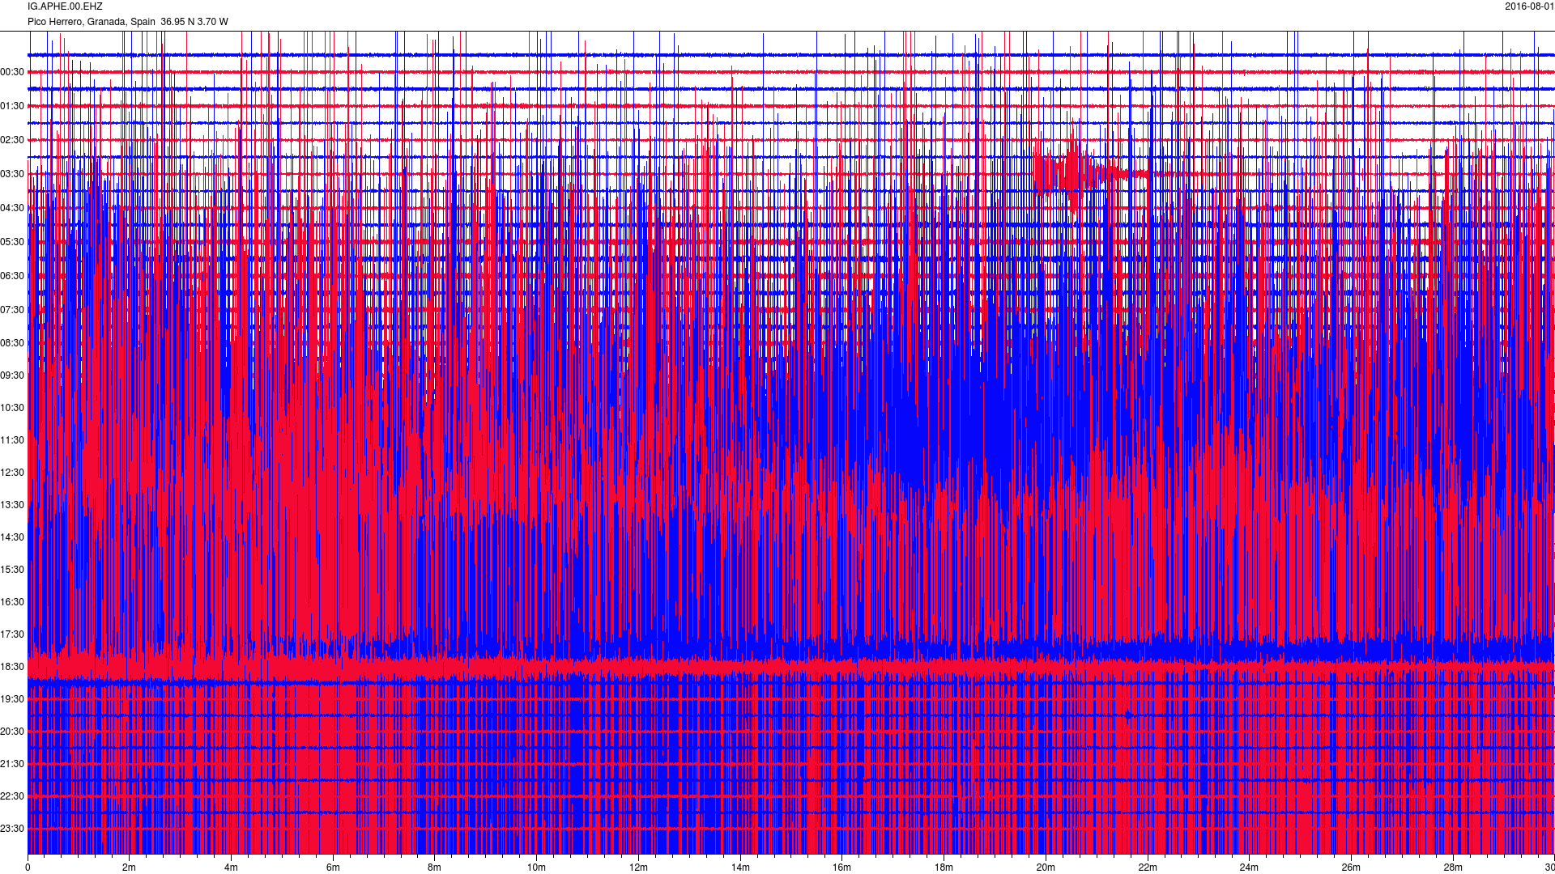Screen dimensions: 1555x874
Task: Click the 10:30 time row label
Action: [x=12, y=408]
